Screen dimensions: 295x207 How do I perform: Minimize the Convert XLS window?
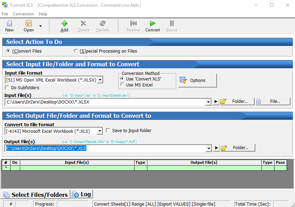pyautogui.click(x=256, y=5)
